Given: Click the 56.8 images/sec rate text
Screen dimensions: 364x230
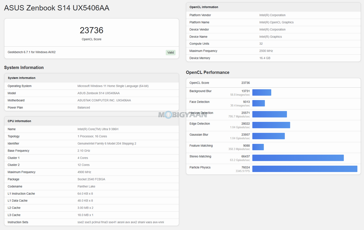Looking at the screenshot, I should [240, 95].
